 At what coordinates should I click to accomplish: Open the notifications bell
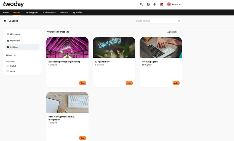[x=154, y=4]
